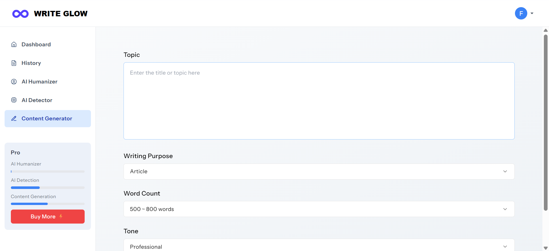Click the WRITE GLOW brand title
549x251 pixels.
(x=61, y=14)
